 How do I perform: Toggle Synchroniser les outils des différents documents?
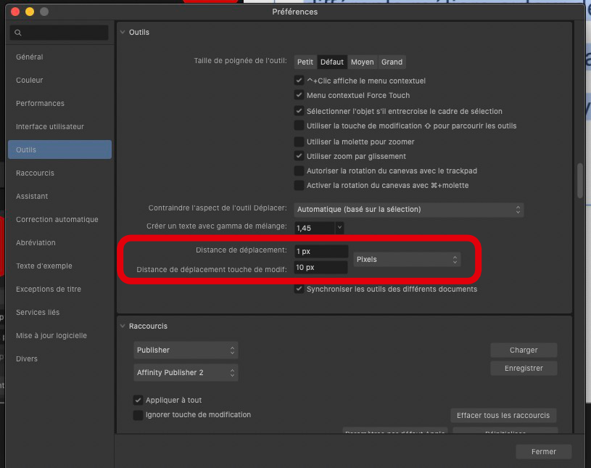coord(299,289)
